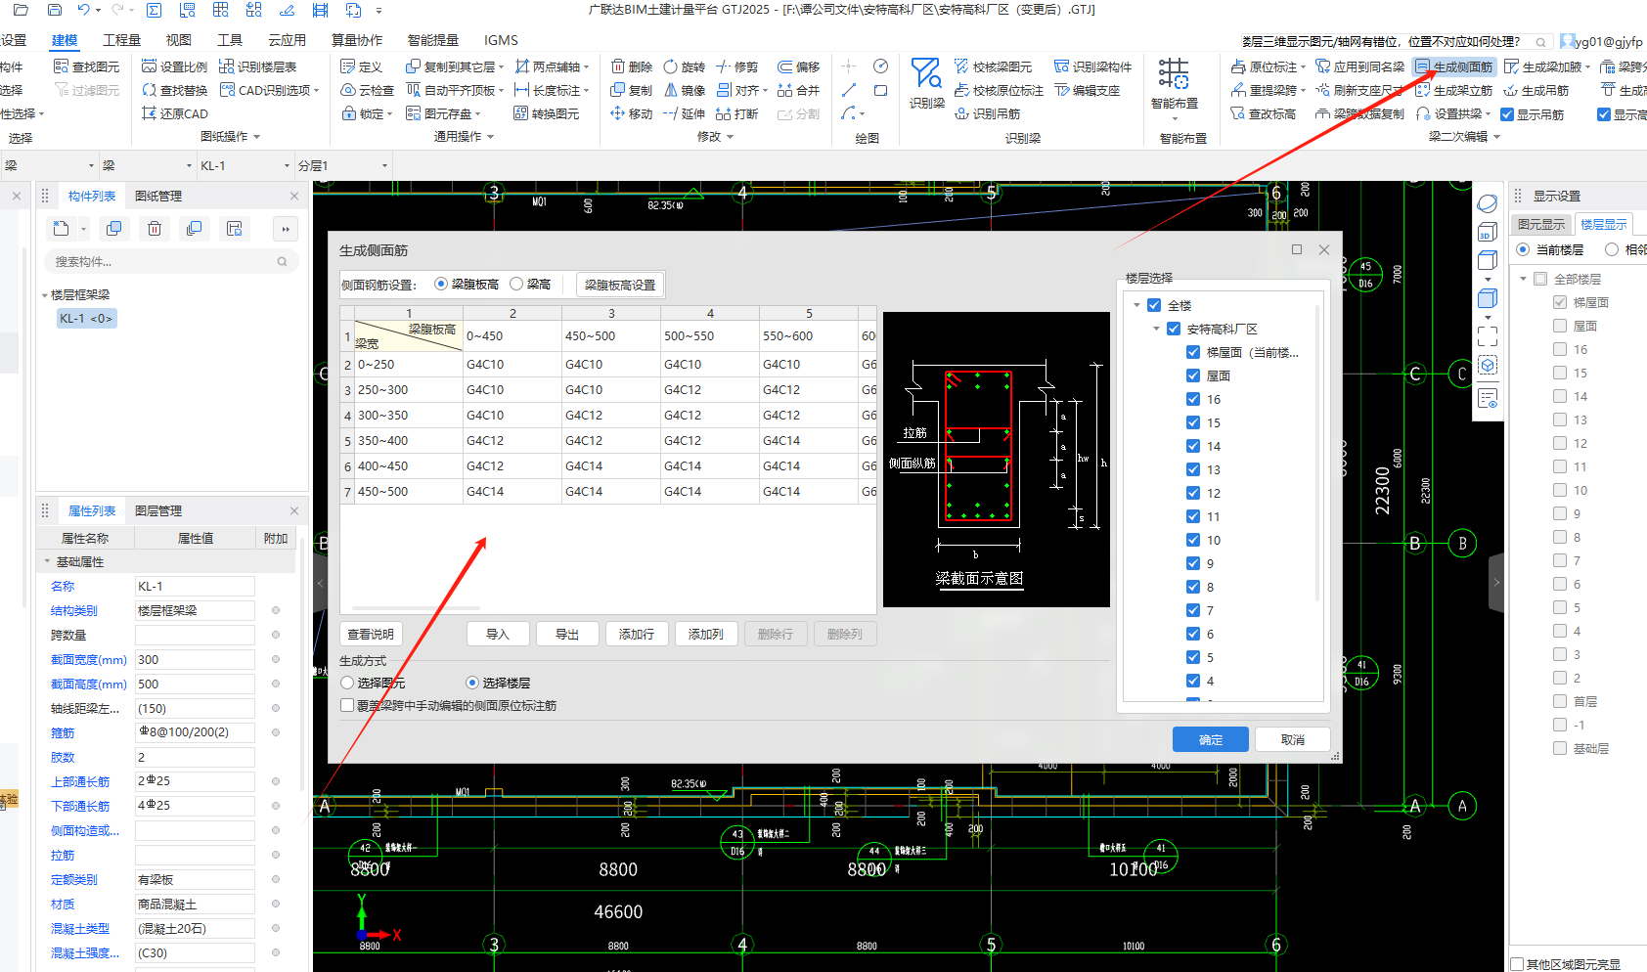Screen dimensions: 1647x972
Task: Open the 建模 ribbon tab
Action: pos(65,40)
